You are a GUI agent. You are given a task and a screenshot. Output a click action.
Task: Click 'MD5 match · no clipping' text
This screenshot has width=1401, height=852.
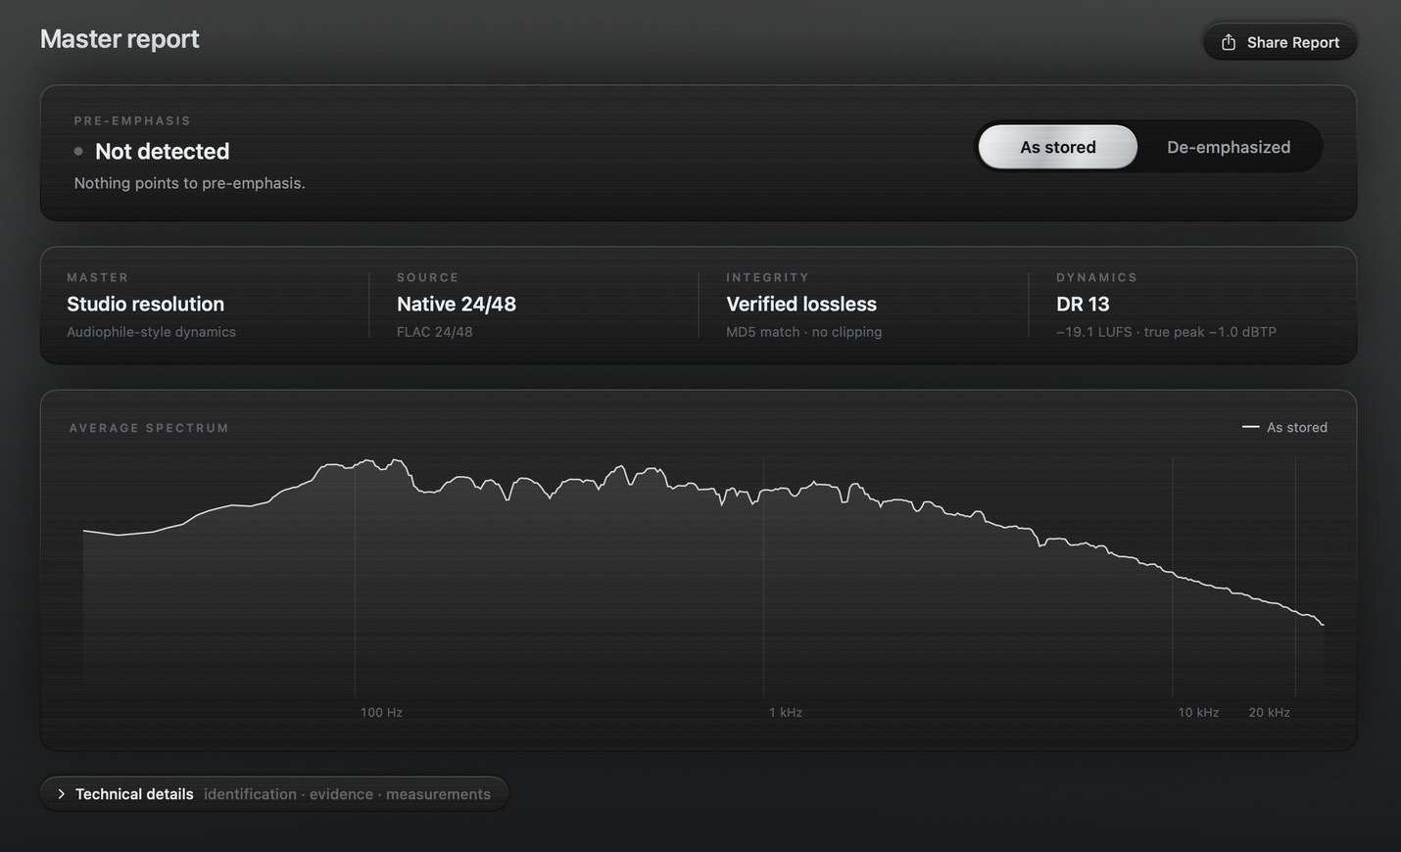(x=804, y=332)
